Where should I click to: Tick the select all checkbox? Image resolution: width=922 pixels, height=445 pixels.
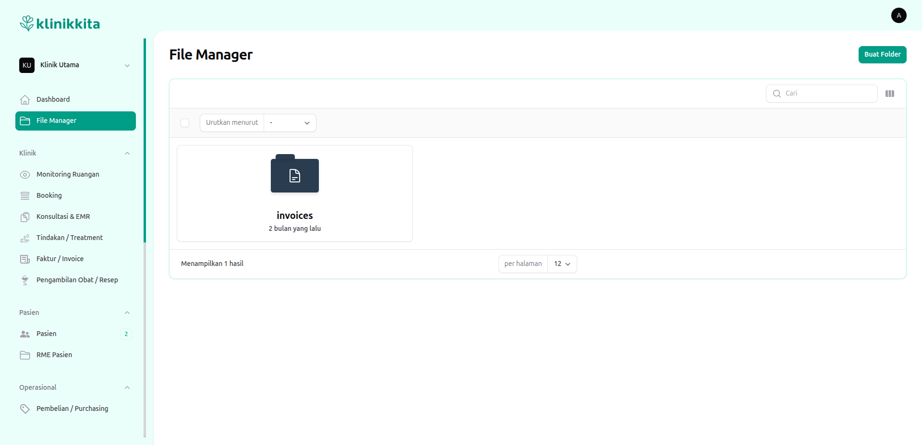pyautogui.click(x=185, y=123)
